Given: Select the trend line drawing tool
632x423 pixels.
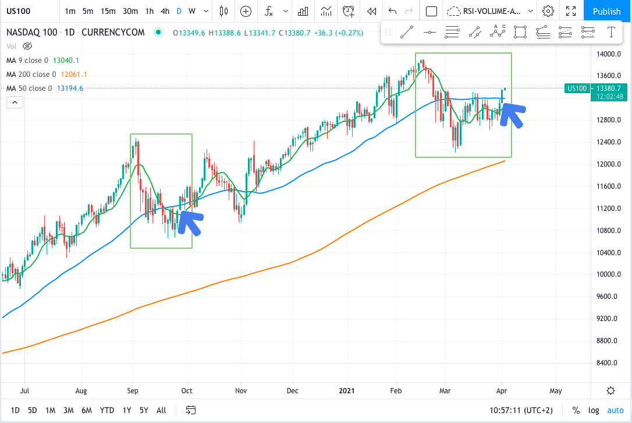Looking at the screenshot, I should 407,33.
